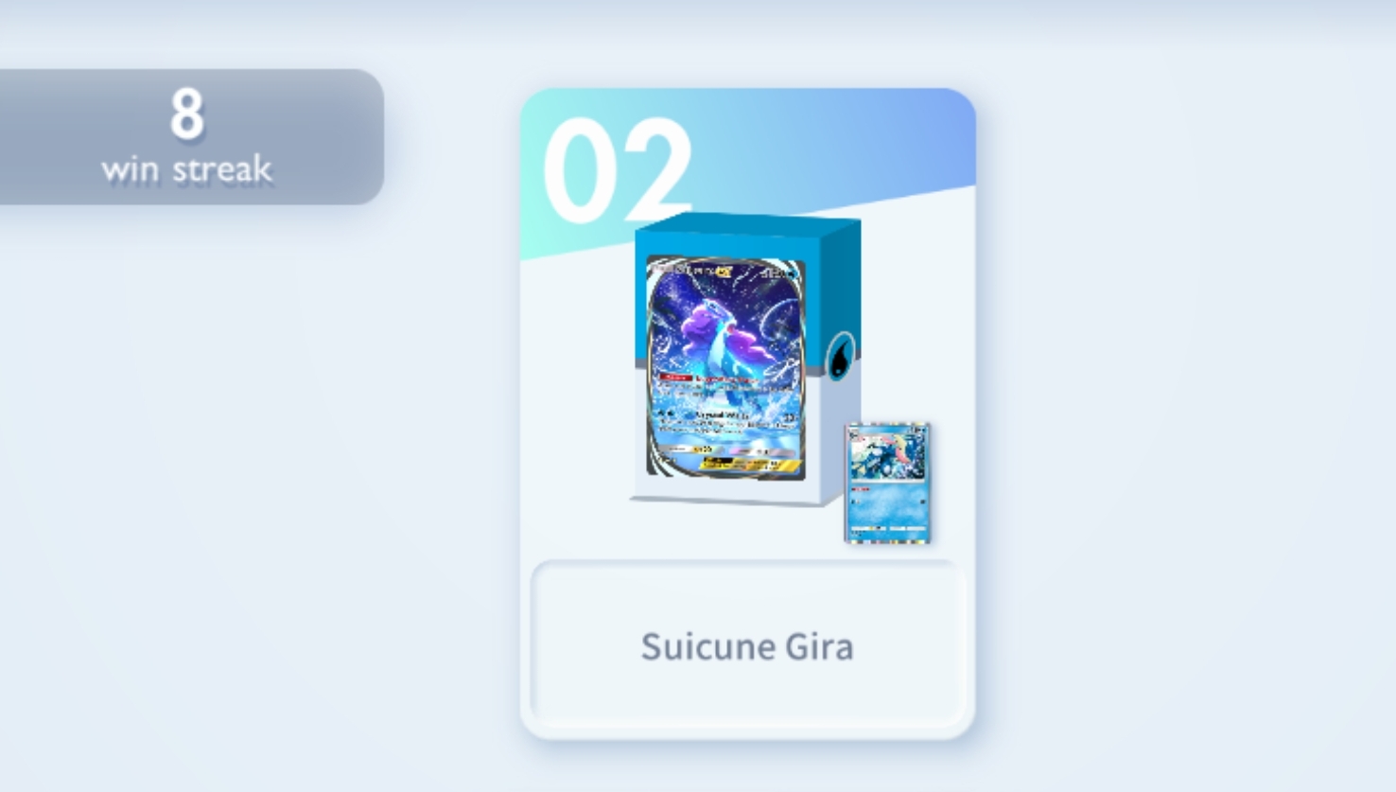Click the win streak label text
The image size is (1396, 792).
[x=187, y=169]
